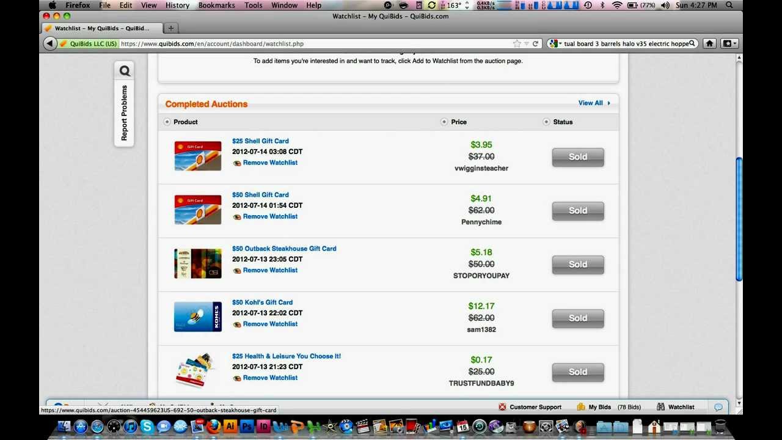Image resolution: width=782 pixels, height=440 pixels.
Task: Click the Google search input field
Action: tap(625, 43)
